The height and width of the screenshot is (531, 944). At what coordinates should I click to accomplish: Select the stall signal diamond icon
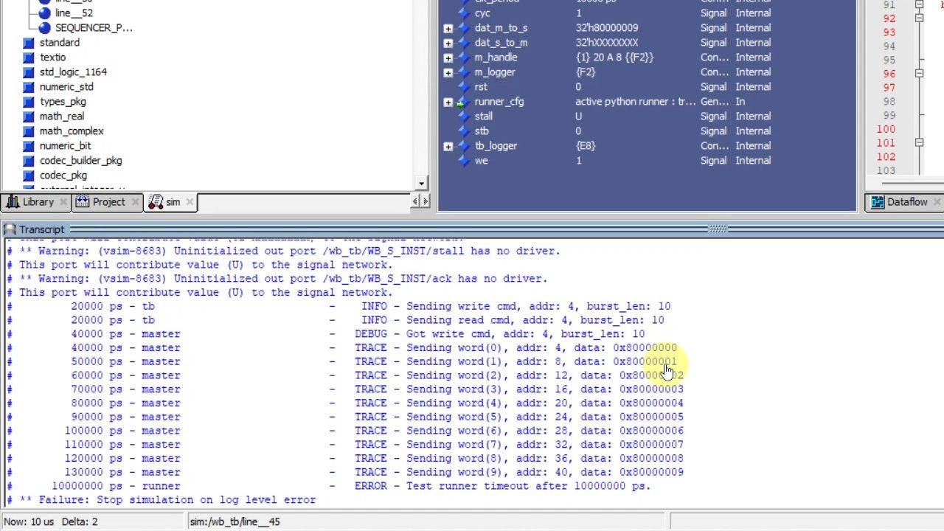point(463,117)
